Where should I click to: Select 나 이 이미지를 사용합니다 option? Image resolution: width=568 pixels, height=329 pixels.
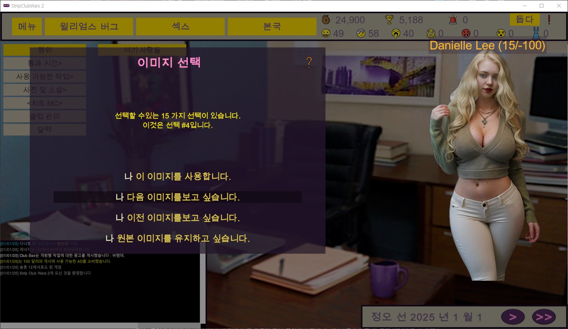[x=177, y=177]
